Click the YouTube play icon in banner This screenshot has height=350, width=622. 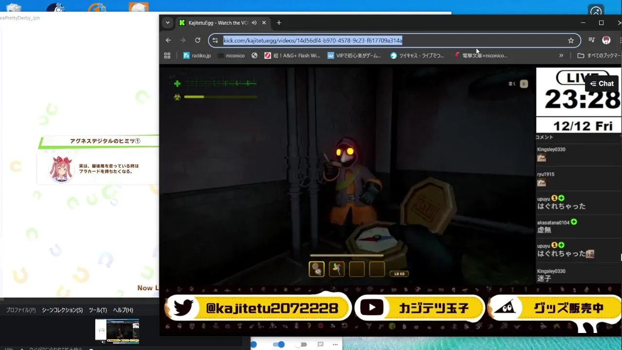(x=372, y=307)
